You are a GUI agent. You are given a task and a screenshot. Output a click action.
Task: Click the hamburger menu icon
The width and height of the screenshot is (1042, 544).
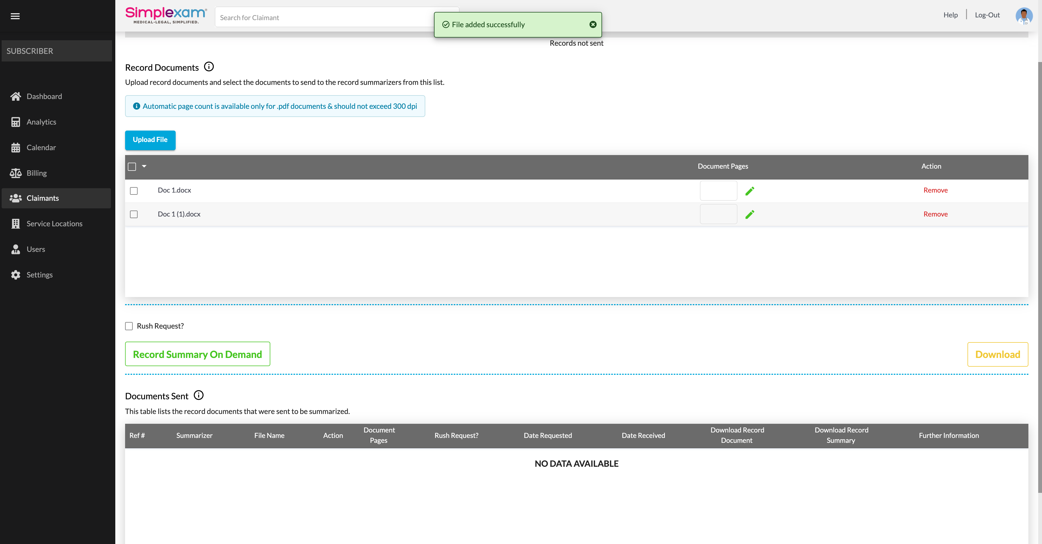tap(15, 16)
